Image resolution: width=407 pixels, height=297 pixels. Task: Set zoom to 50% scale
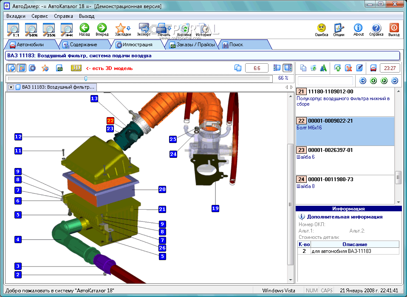(31, 30)
